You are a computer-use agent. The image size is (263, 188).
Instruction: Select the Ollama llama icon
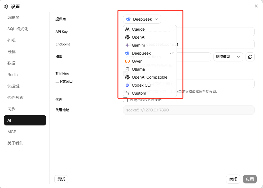click(x=127, y=69)
